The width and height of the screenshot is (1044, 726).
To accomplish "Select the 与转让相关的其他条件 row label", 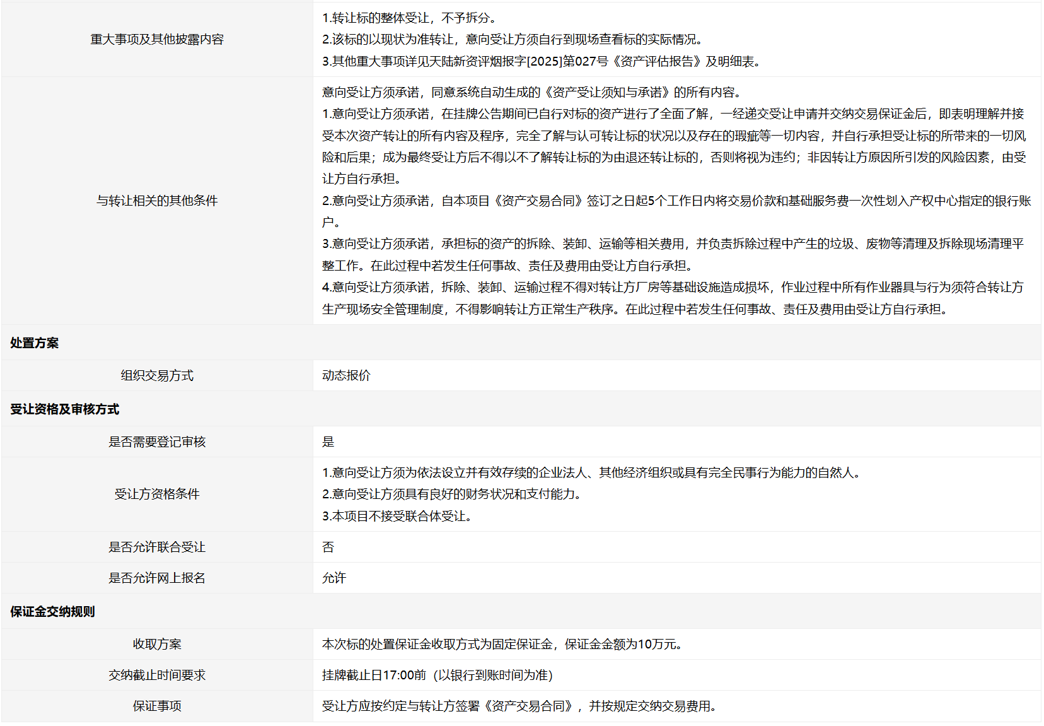I will pos(157,201).
